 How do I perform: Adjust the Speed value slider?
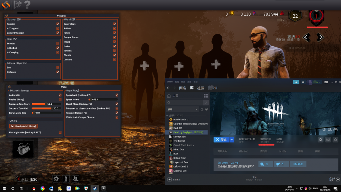pyautogui.click(x=103, y=99)
